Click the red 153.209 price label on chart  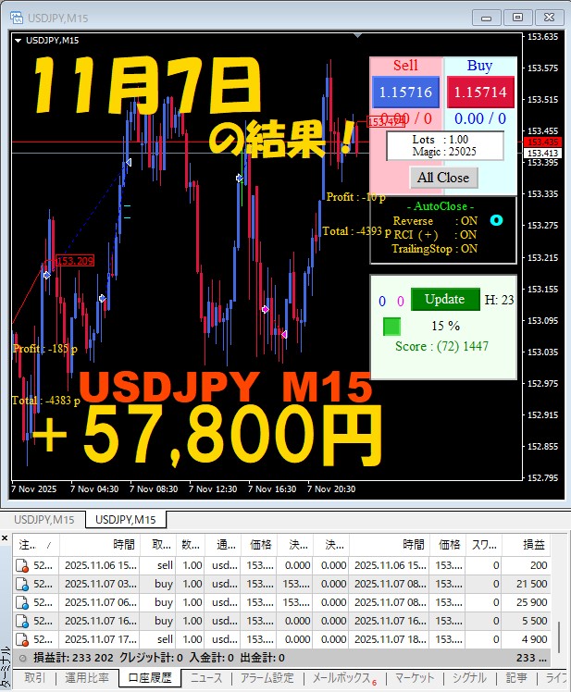75,261
